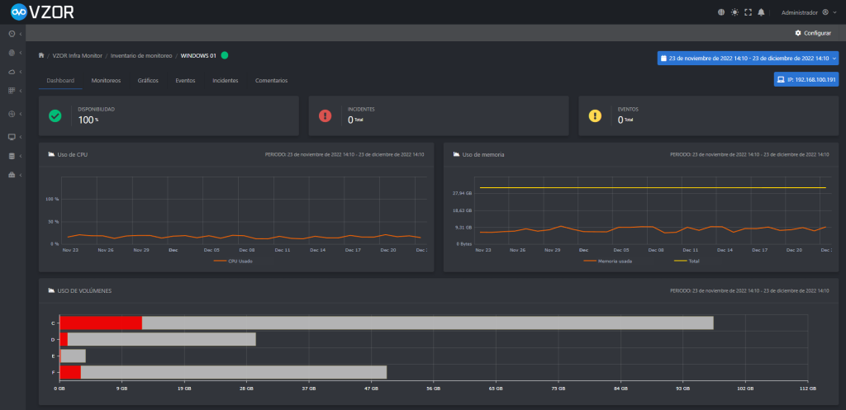The image size is (846, 410).
Task: Click the green status dot beside WINDOWS 01
Action: pos(225,55)
